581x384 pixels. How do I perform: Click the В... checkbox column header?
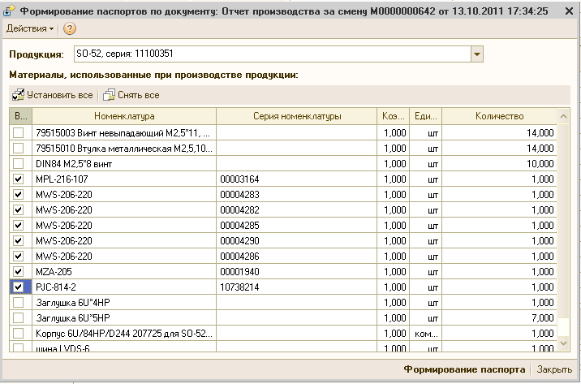coord(21,116)
